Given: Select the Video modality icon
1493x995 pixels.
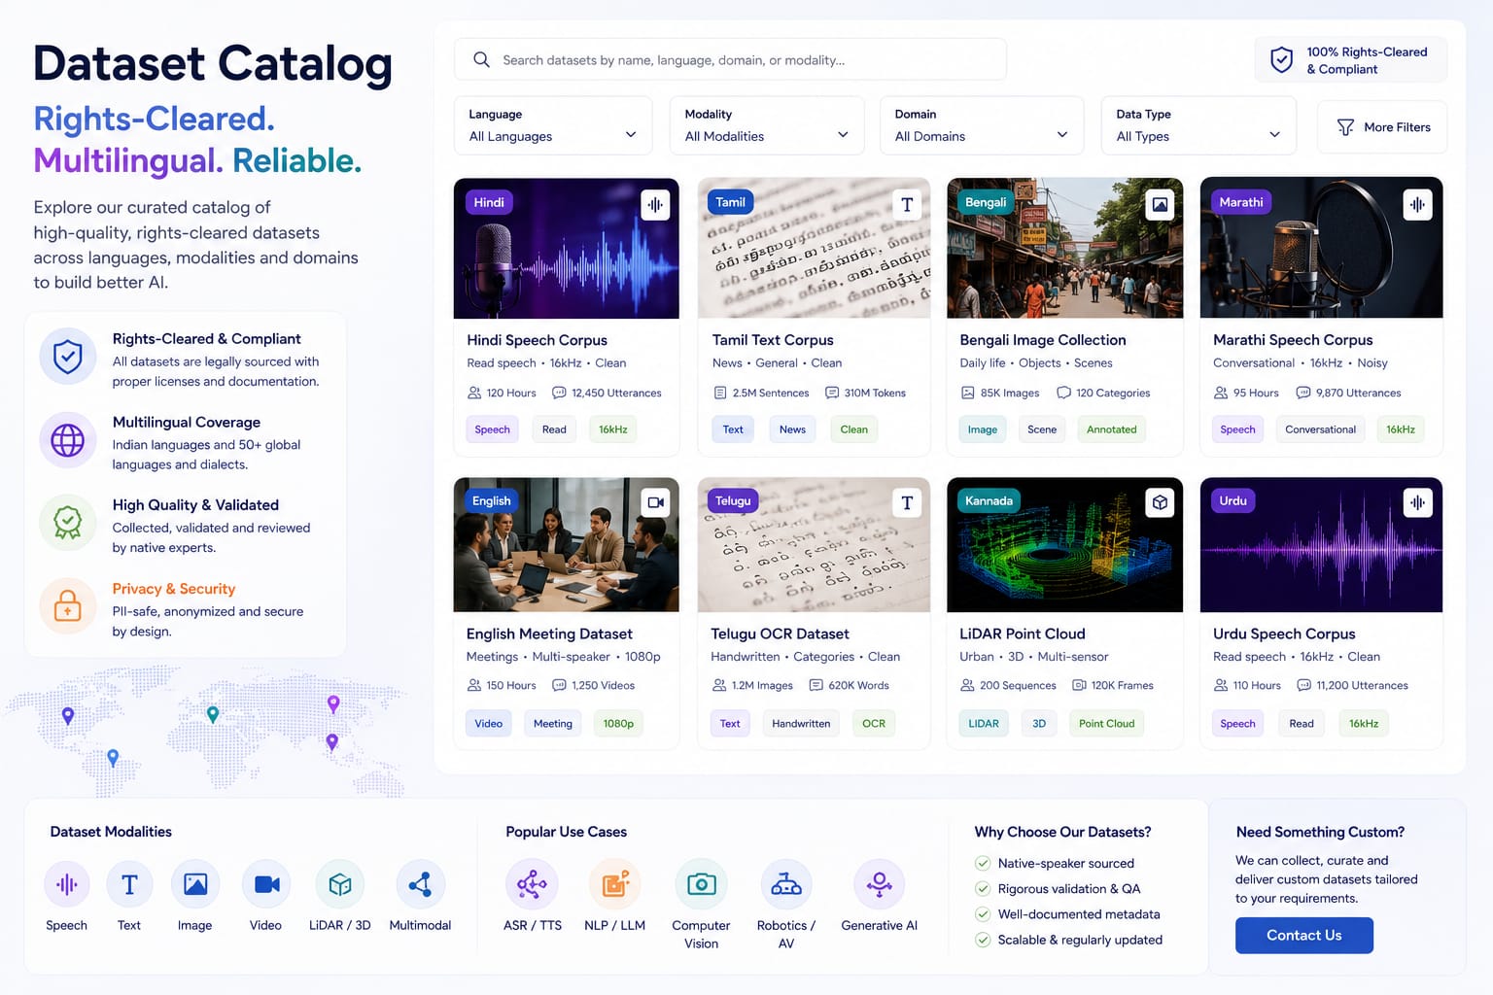Looking at the screenshot, I should (x=266, y=884).
